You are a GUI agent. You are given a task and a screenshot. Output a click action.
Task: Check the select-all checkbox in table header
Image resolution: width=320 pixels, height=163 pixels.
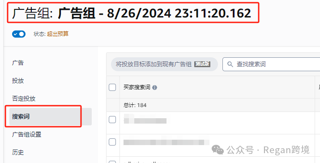click(x=112, y=87)
